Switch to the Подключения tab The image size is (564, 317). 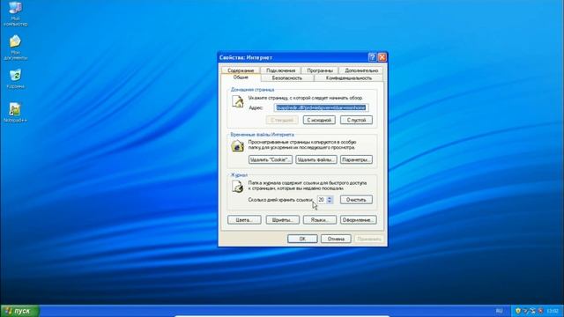[280, 70]
